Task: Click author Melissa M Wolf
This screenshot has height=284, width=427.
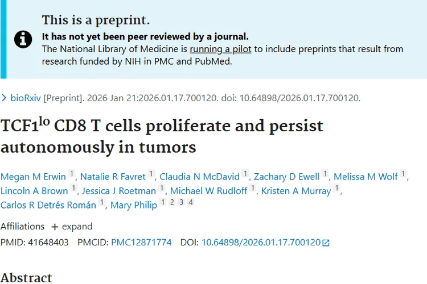Action: 366,177
